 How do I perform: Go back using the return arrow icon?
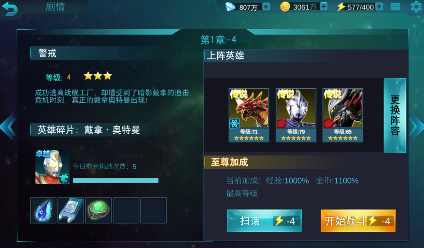tap(10, 8)
